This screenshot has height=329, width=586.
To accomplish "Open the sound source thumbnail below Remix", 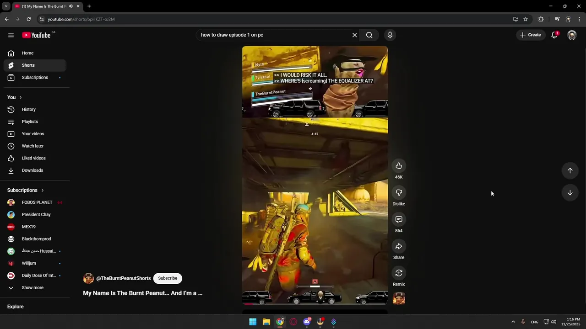I will click(399, 298).
